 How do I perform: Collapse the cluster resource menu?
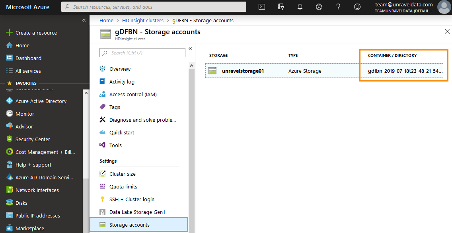(190, 49)
